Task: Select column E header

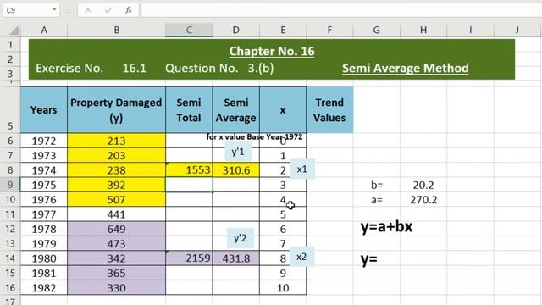Action: click(x=283, y=30)
